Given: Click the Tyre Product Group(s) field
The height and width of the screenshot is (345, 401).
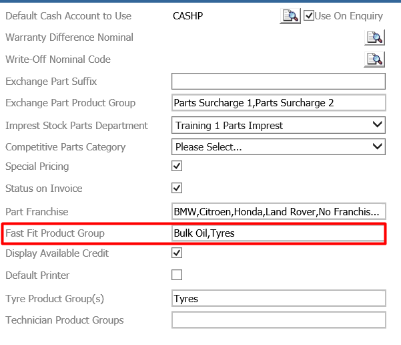Looking at the screenshot, I should [278, 299].
